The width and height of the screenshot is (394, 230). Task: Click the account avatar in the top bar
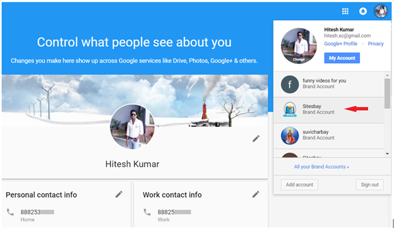click(x=381, y=11)
